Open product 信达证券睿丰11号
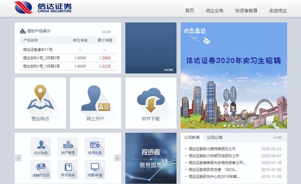The height and width of the screenshot is (184, 301). [x=38, y=50]
